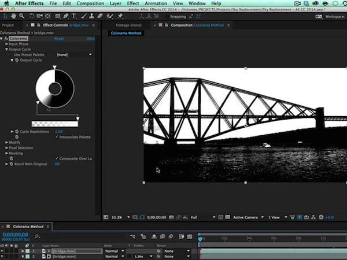Toggle the Composite Over Layer checkbox

[57, 158]
